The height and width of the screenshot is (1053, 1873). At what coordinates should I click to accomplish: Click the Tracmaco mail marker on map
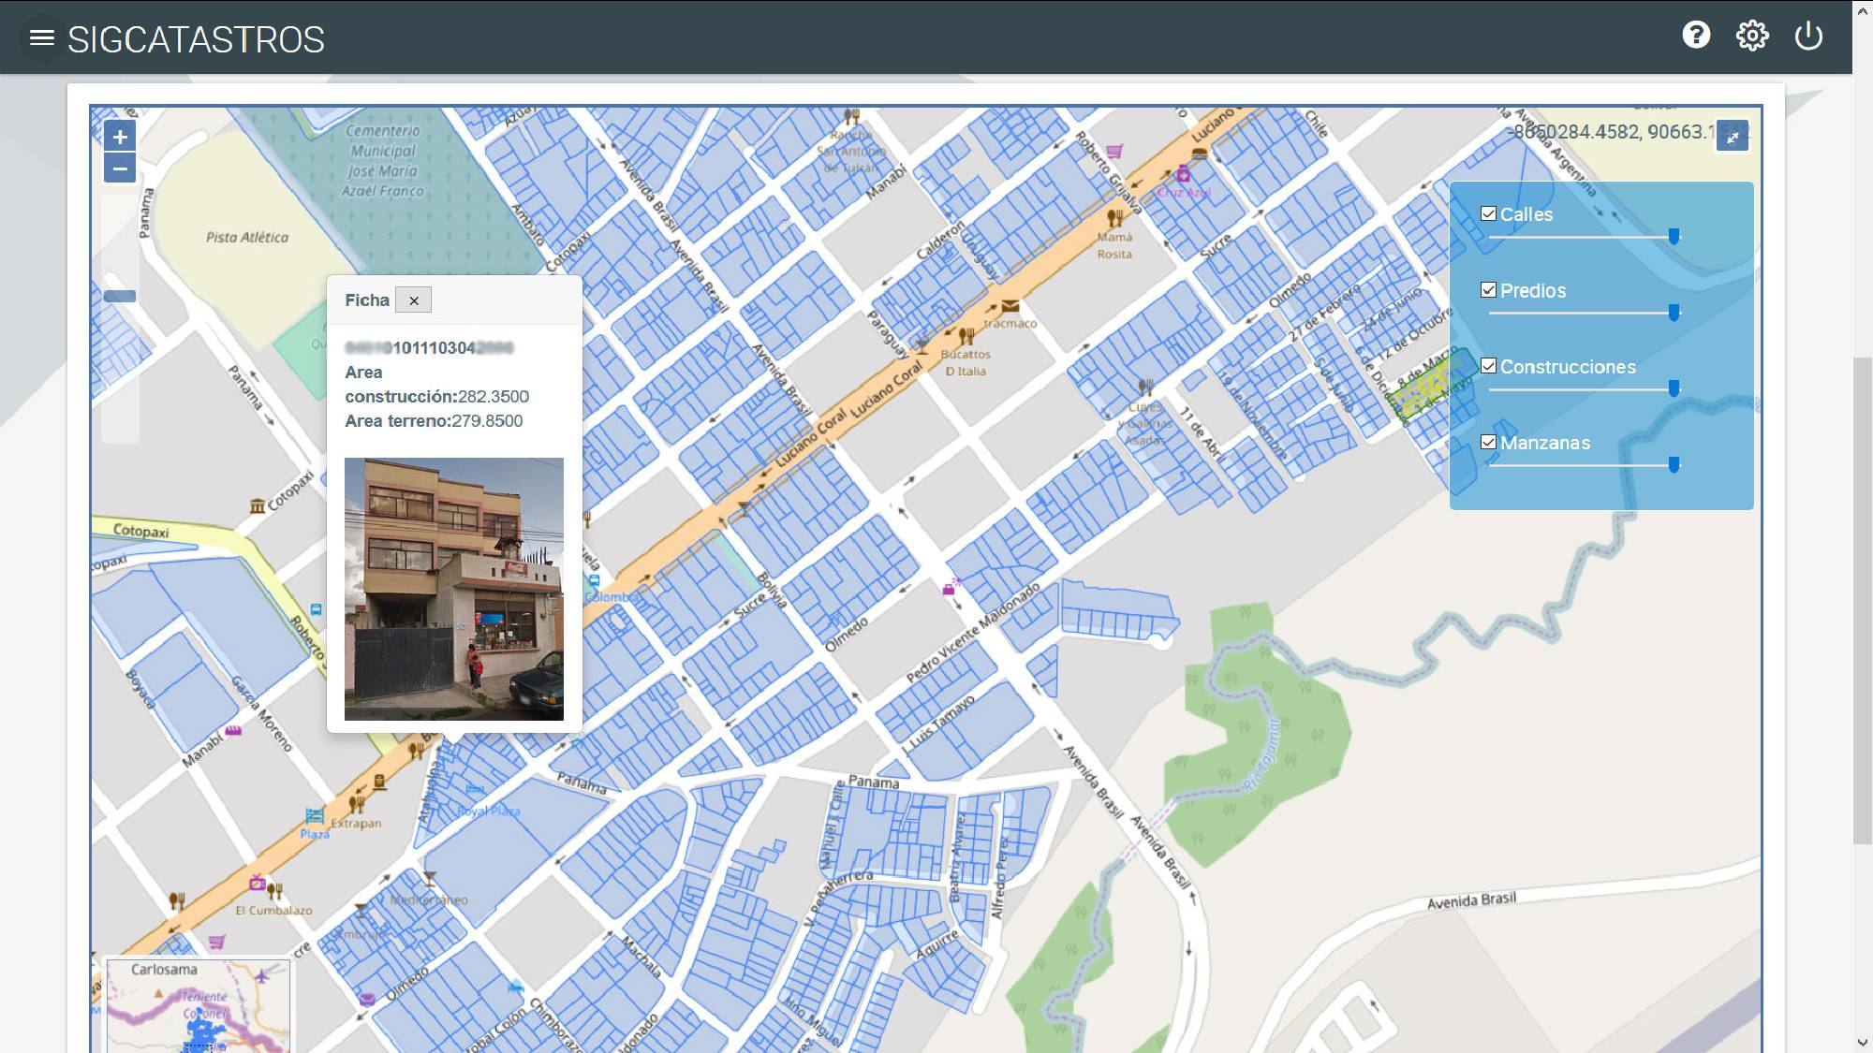(x=1010, y=307)
